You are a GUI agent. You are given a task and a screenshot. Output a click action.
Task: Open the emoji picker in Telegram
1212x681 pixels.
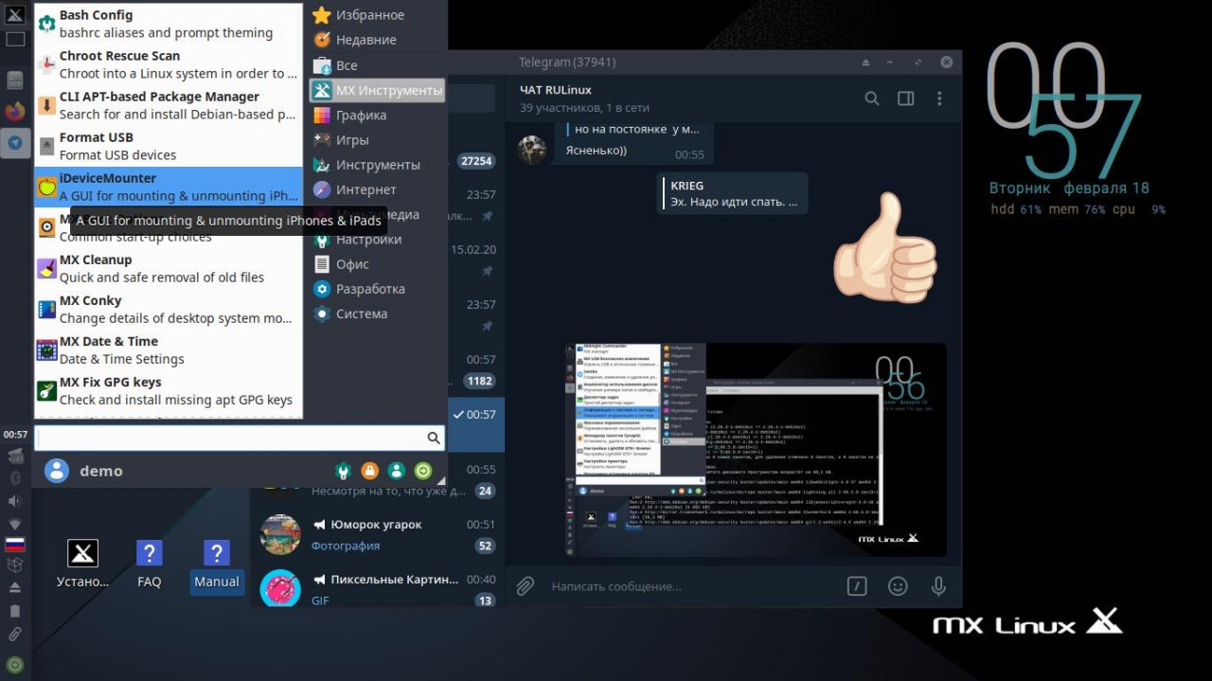pos(898,586)
